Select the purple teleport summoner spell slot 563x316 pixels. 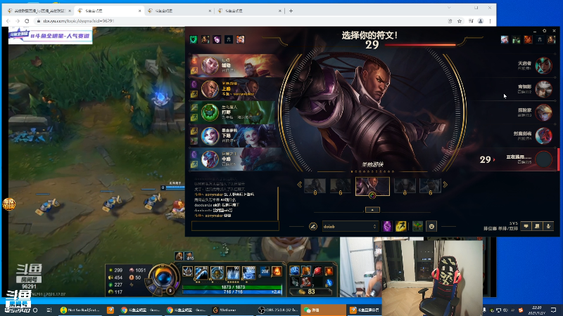point(387,226)
